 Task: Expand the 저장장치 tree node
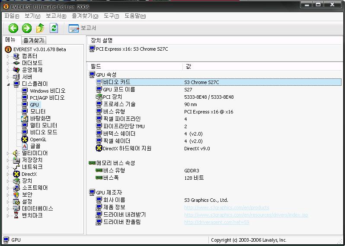[8, 160]
